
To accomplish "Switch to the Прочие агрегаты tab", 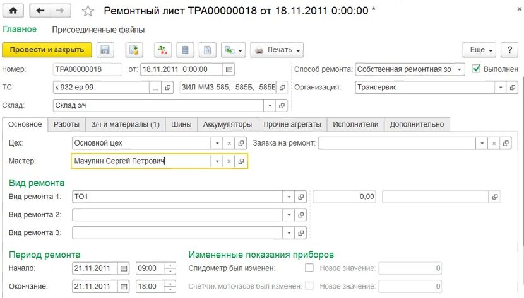I will [x=292, y=124].
